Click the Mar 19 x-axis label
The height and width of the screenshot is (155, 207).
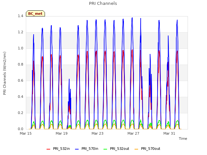coord(61,133)
